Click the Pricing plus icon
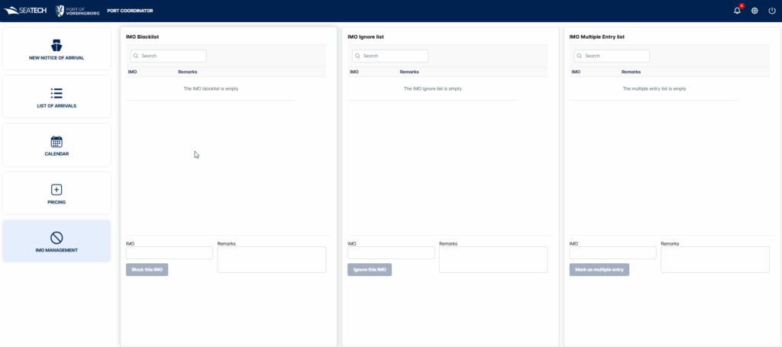 [57, 189]
